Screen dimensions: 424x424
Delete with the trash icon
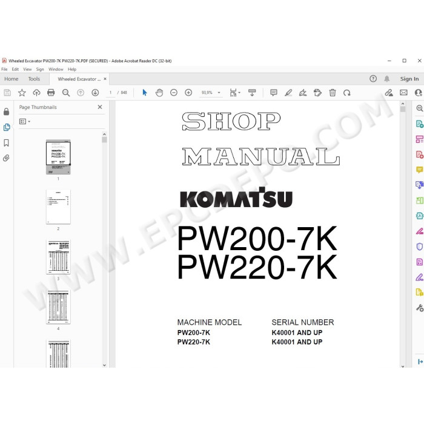pyautogui.click(x=333, y=93)
